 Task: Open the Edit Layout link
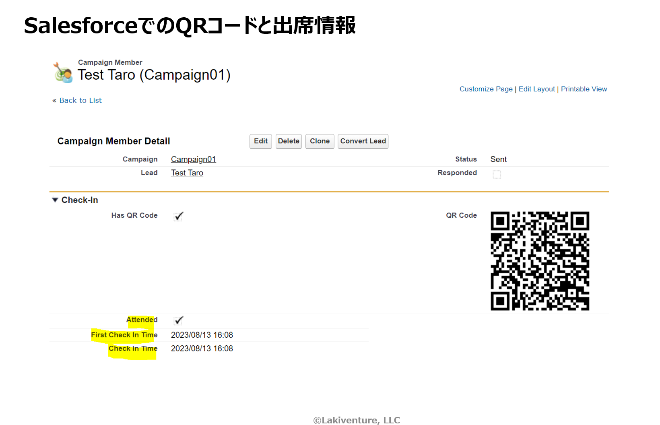pyautogui.click(x=537, y=89)
